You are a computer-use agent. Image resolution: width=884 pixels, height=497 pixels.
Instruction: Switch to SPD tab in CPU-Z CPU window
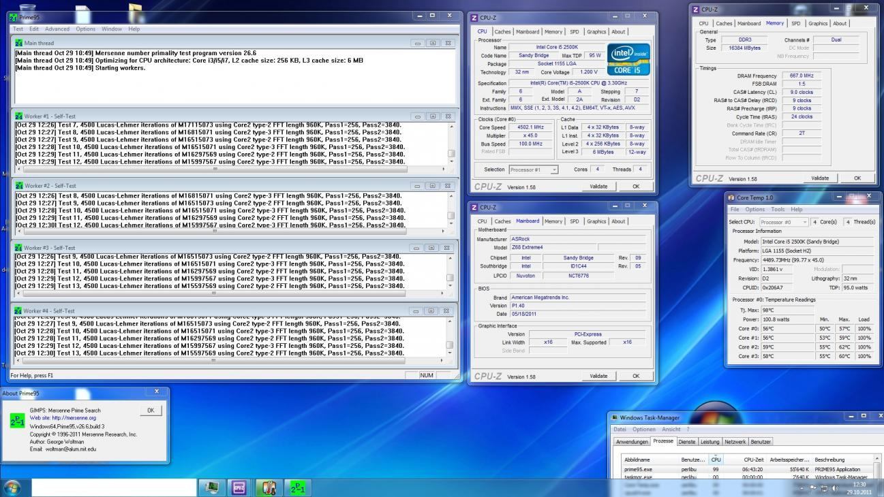click(x=575, y=31)
